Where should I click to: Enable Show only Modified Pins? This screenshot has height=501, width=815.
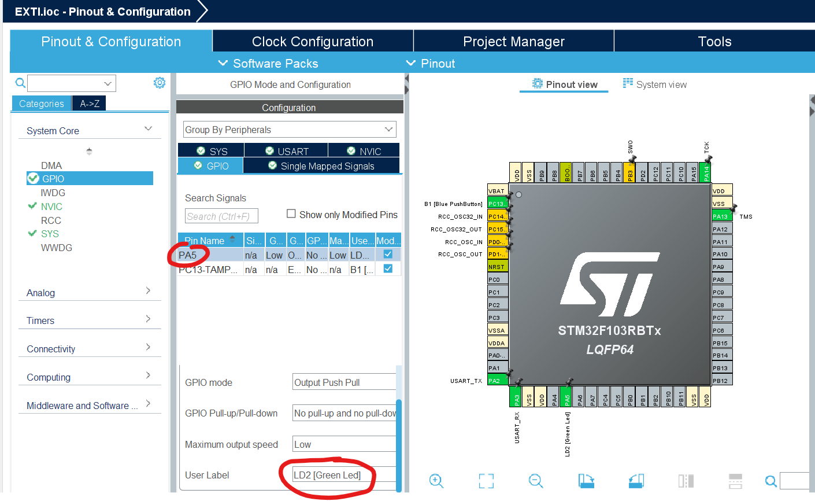(x=291, y=214)
